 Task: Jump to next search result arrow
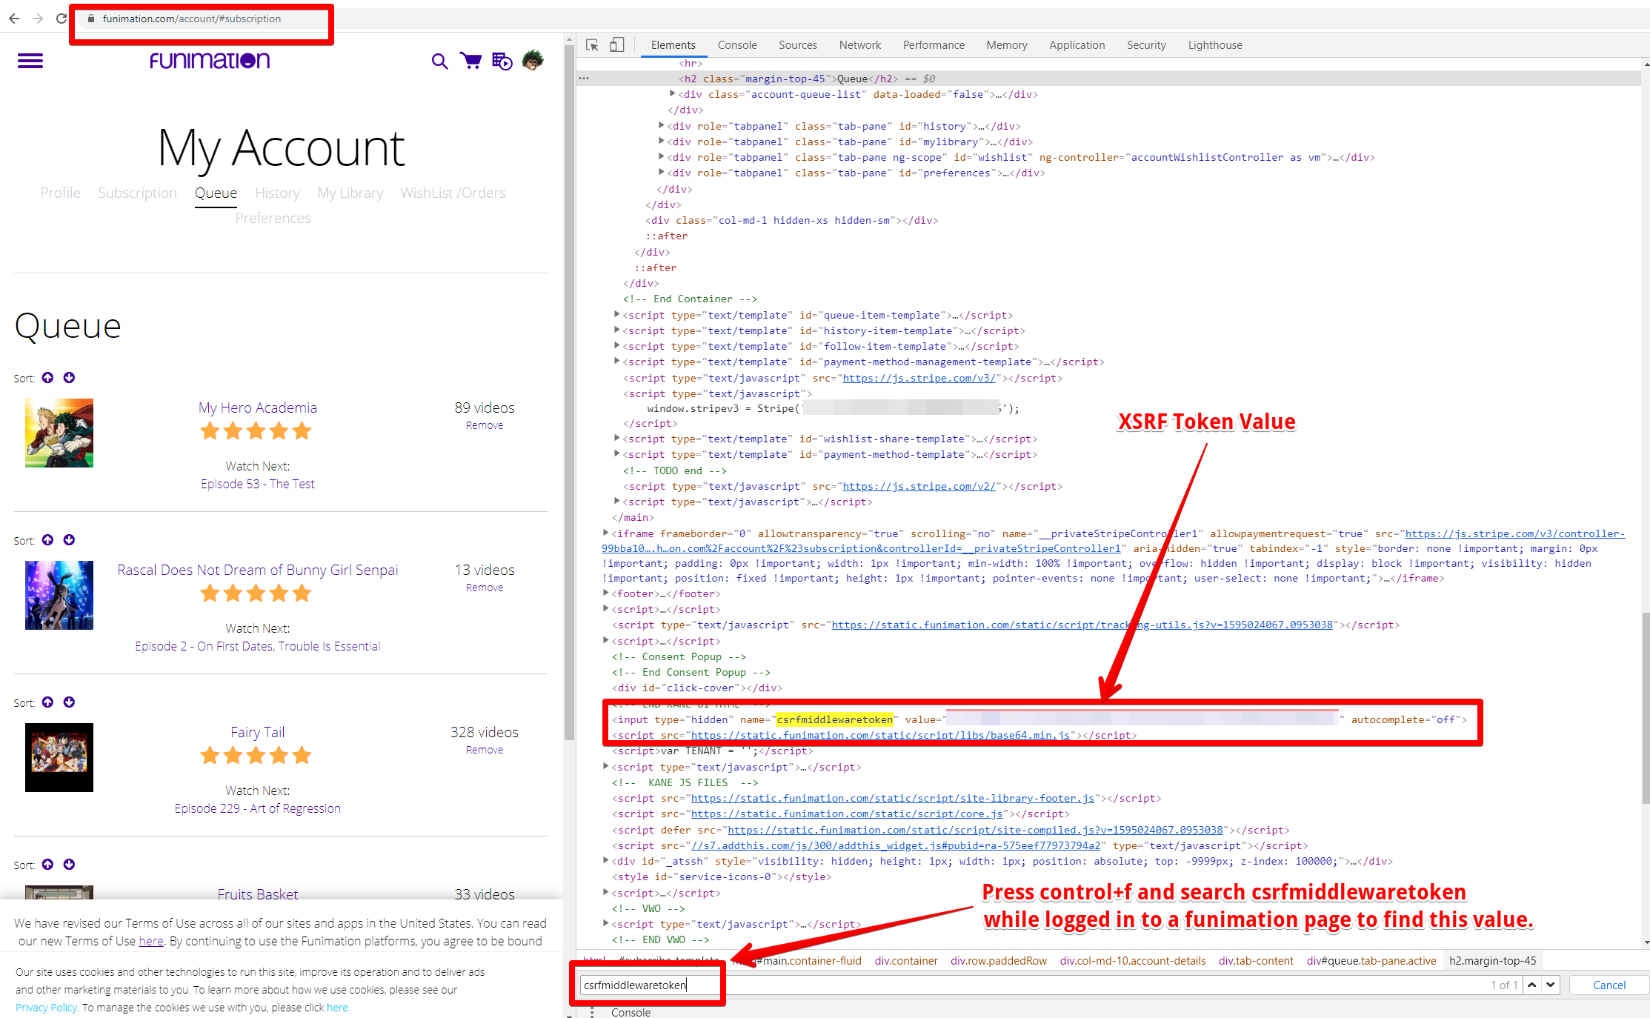coord(1550,985)
